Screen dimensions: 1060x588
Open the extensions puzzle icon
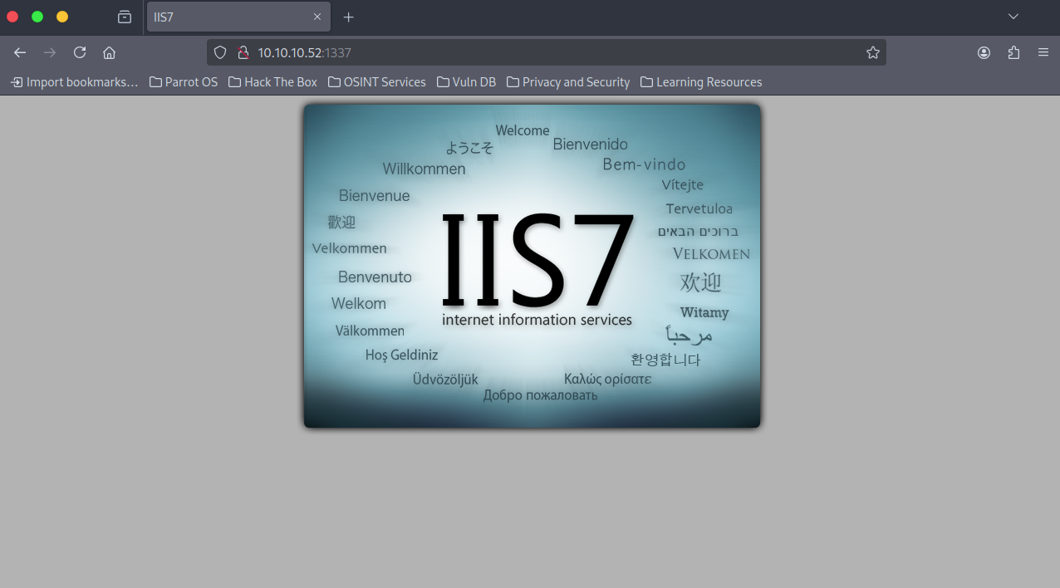[x=1013, y=52]
